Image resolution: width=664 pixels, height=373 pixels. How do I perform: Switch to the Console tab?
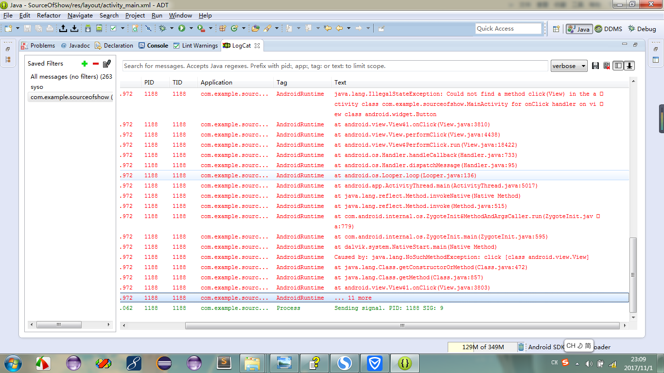pyautogui.click(x=154, y=46)
